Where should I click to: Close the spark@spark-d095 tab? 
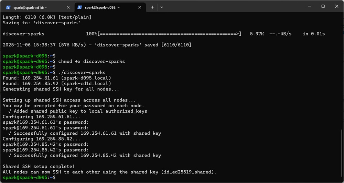click(x=139, y=7)
